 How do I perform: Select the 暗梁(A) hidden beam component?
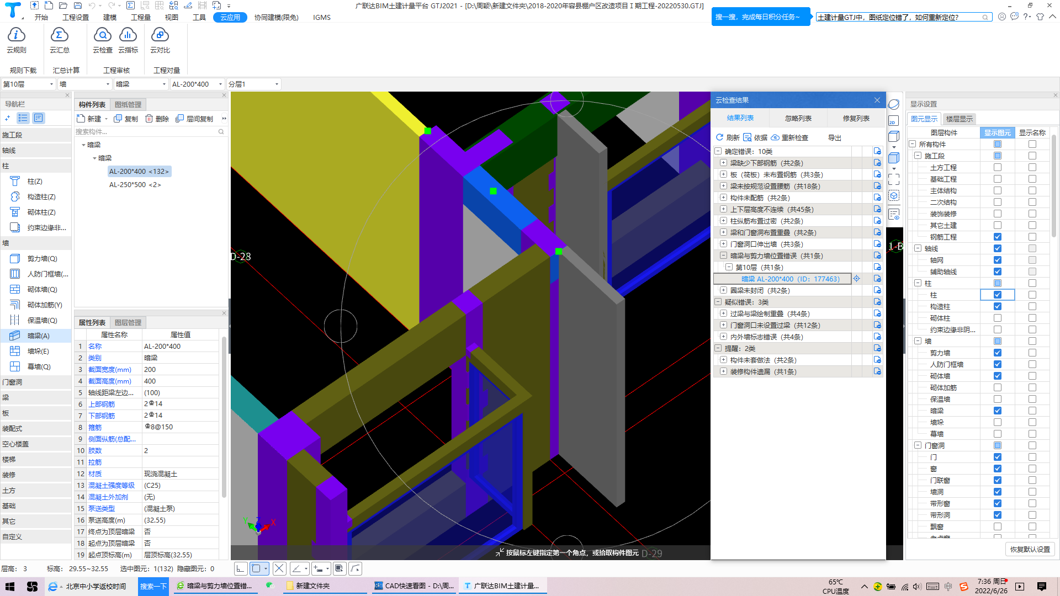tap(38, 336)
